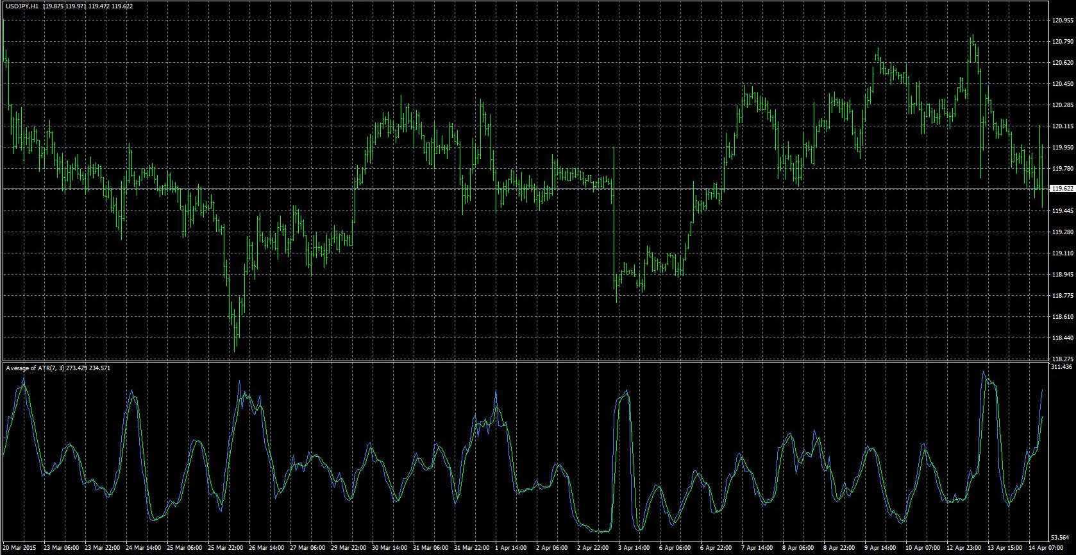Click the 20 Mar 2015 date label
This screenshot has height=555, width=1076.
(20, 548)
